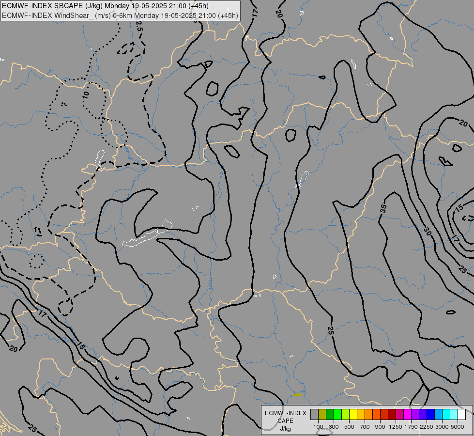Image resolution: width=474 pixels, height=436 pixels.
Task: Click the pure yellow legend swatch
Action: 353,415
